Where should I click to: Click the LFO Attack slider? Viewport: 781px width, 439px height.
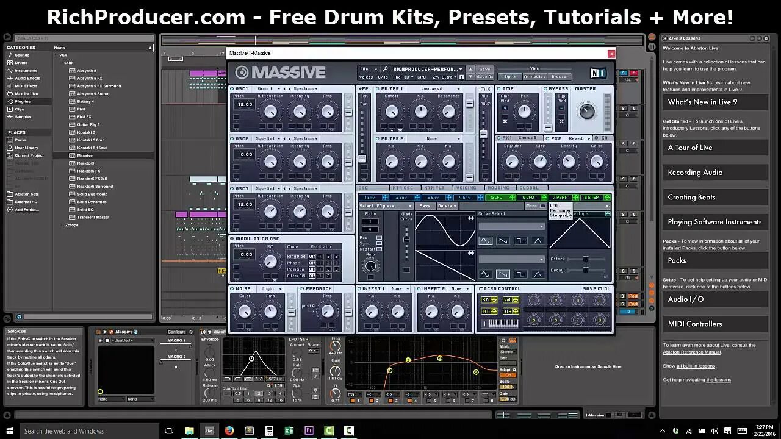point(586,259)
